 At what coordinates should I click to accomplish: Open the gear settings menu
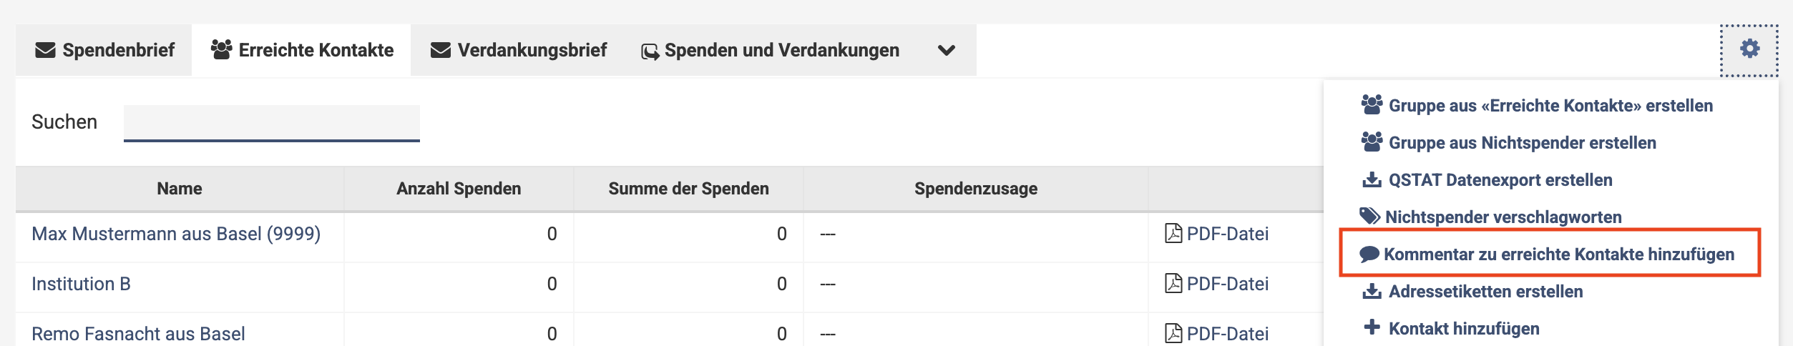[x=1749, y=49]
